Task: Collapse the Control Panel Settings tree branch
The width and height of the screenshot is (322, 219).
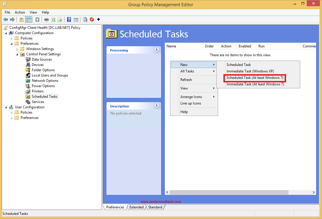Action: click(17, 54)
